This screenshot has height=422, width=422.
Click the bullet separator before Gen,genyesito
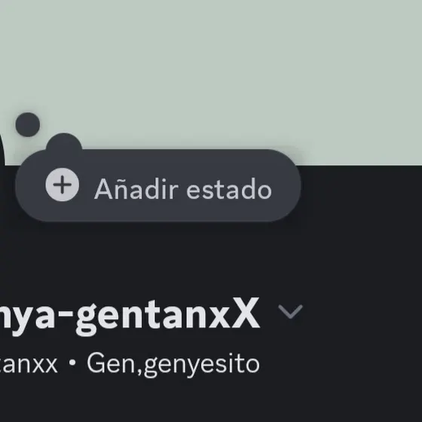[x=72, y=362]
